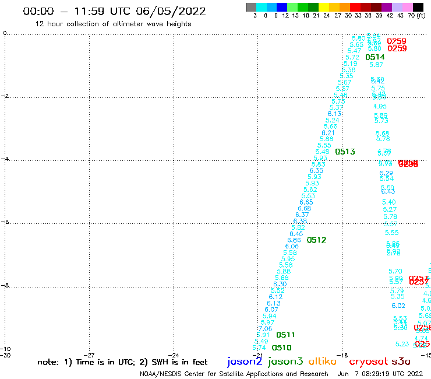Click the light green legend swatch
This screenshot has width=431, height=379.
coord(292,7)
